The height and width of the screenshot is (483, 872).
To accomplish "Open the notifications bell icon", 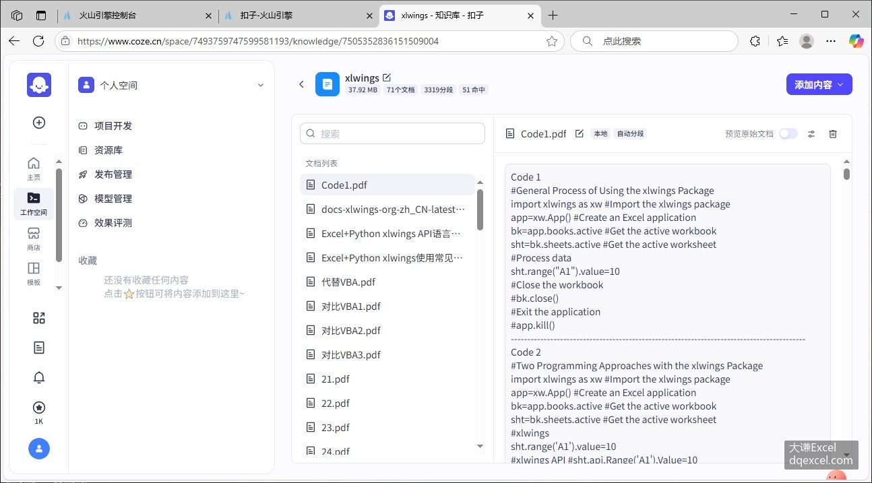I will click(39, 377).
